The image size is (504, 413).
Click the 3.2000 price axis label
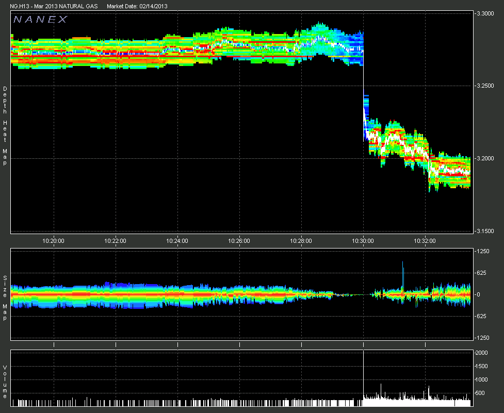point(485,158)
